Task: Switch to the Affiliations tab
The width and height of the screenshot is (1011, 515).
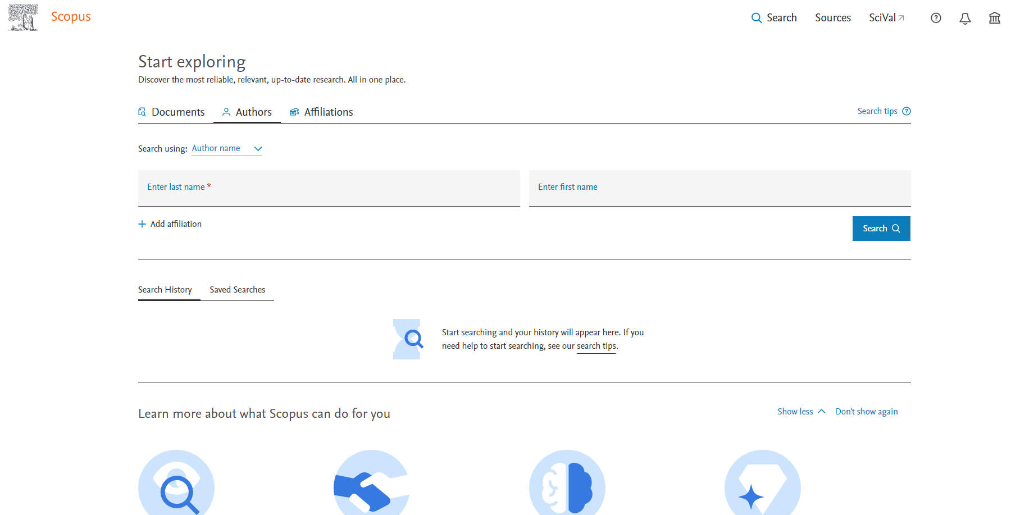Action: point(321,112)
